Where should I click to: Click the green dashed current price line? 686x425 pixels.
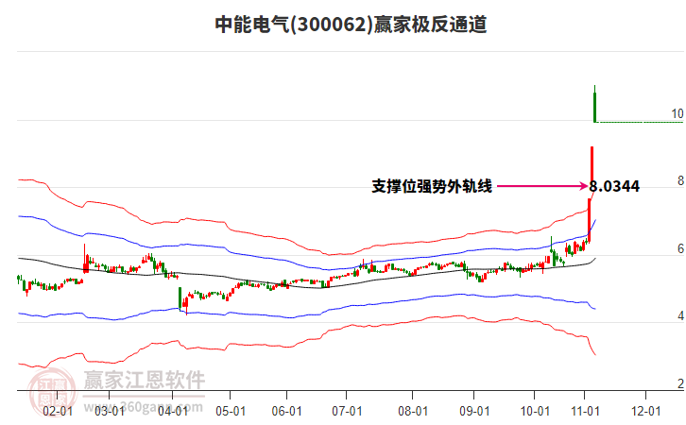(641, 122)
